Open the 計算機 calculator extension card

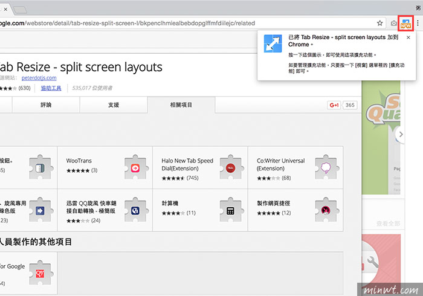[200, 210]
